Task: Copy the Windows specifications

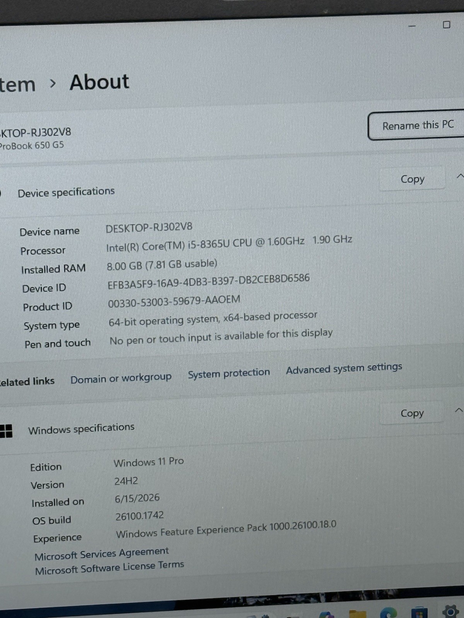Action: pyautogui.click(x=412, y=413)
